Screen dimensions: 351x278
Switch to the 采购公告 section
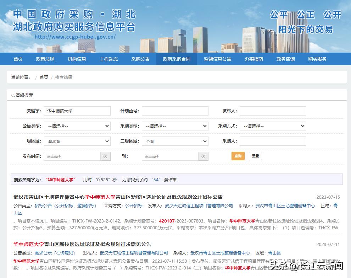pos(140,59)
